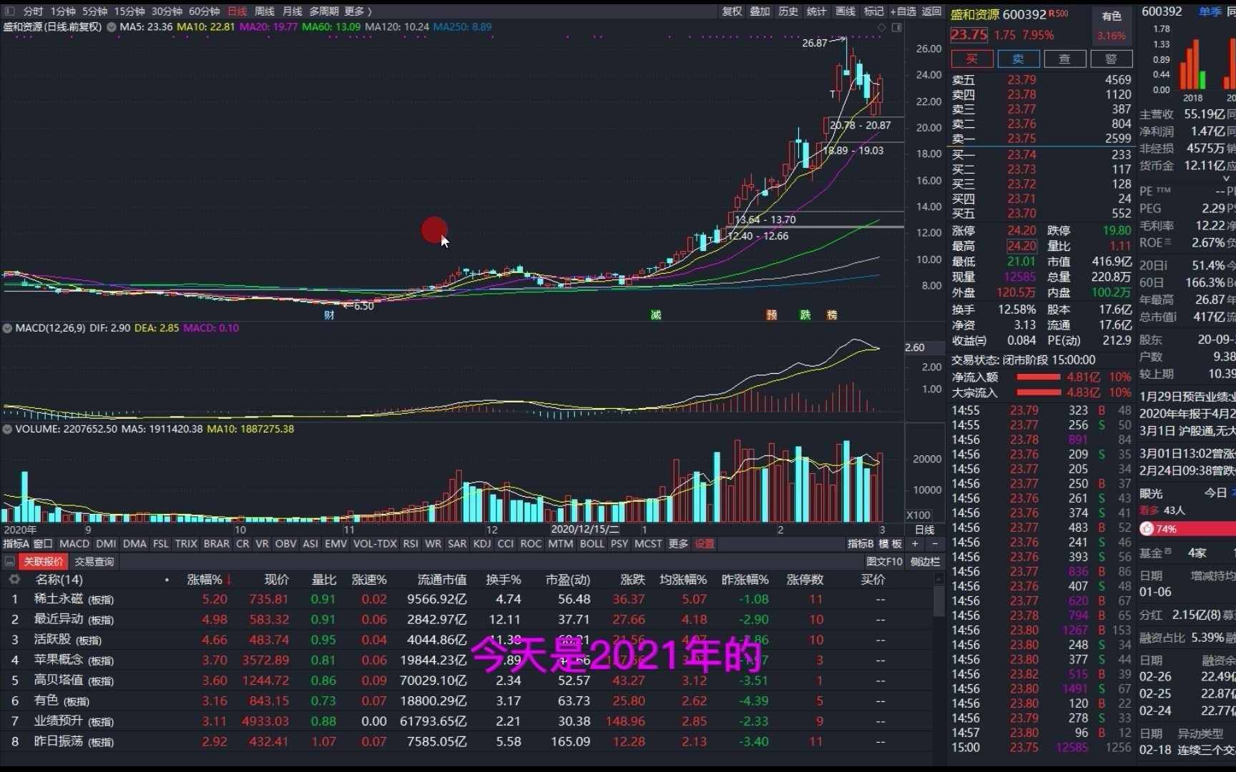Viewport: 1236px width, 772px height.
Task: Open the 复权 adjustment menu
Action: (x=732, y=11)
